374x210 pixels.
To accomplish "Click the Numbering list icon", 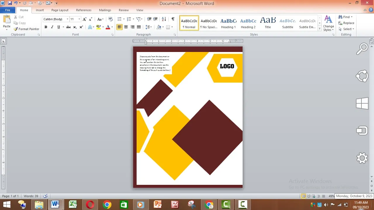I will pyautogui.click(x=129, y=19).
